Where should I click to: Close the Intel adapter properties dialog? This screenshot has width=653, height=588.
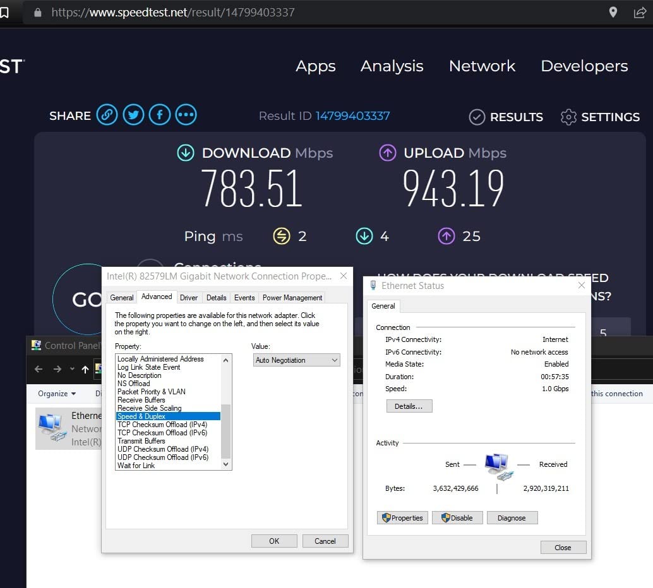tap(344, 276)
